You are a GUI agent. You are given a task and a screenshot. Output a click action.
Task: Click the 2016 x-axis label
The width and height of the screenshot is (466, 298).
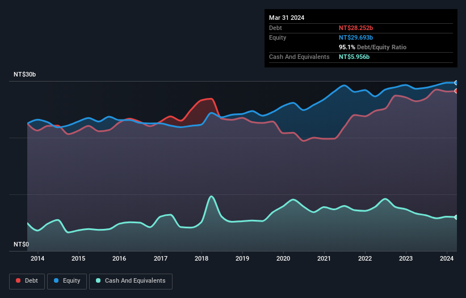click(x=119, y=258)
